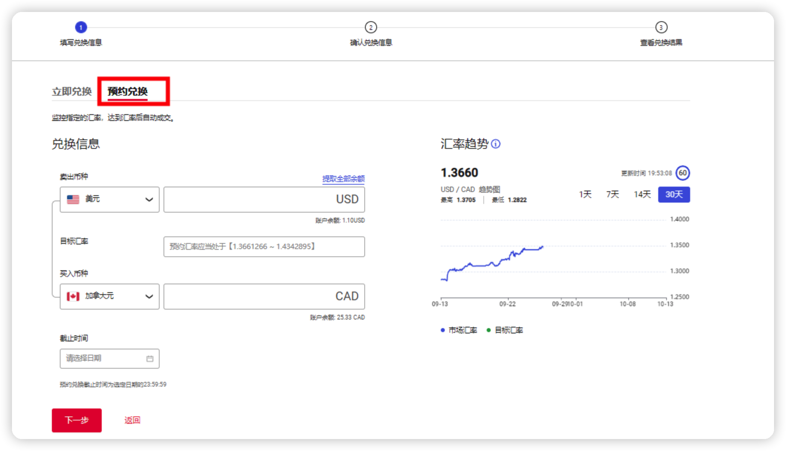Click the step 1 circle indicator
Screen dimensions: 786x451
click(81, 27)
